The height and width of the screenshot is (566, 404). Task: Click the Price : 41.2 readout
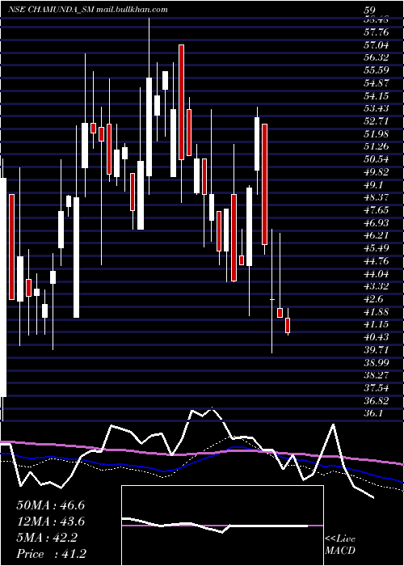click(x=51, y=554)
